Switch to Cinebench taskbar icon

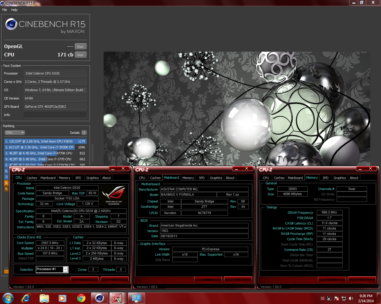click(x=100, y=298)
